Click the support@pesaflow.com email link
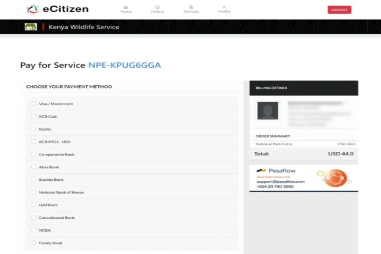 (x=281, y=182)
